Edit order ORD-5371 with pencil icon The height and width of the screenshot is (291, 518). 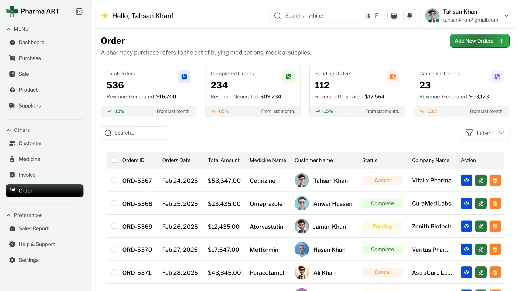coord(481,272)
